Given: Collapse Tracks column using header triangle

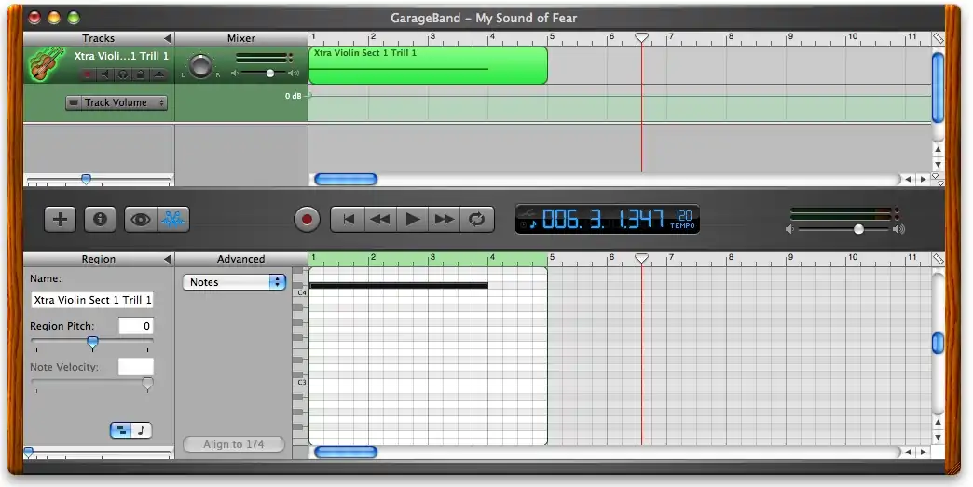Looking at the screenshot, I should [x=167, y=38].
